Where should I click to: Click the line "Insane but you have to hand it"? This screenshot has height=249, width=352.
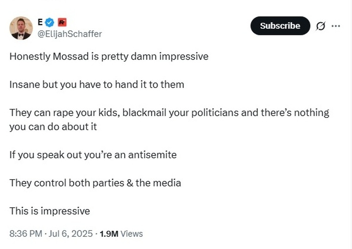(97, 84)
